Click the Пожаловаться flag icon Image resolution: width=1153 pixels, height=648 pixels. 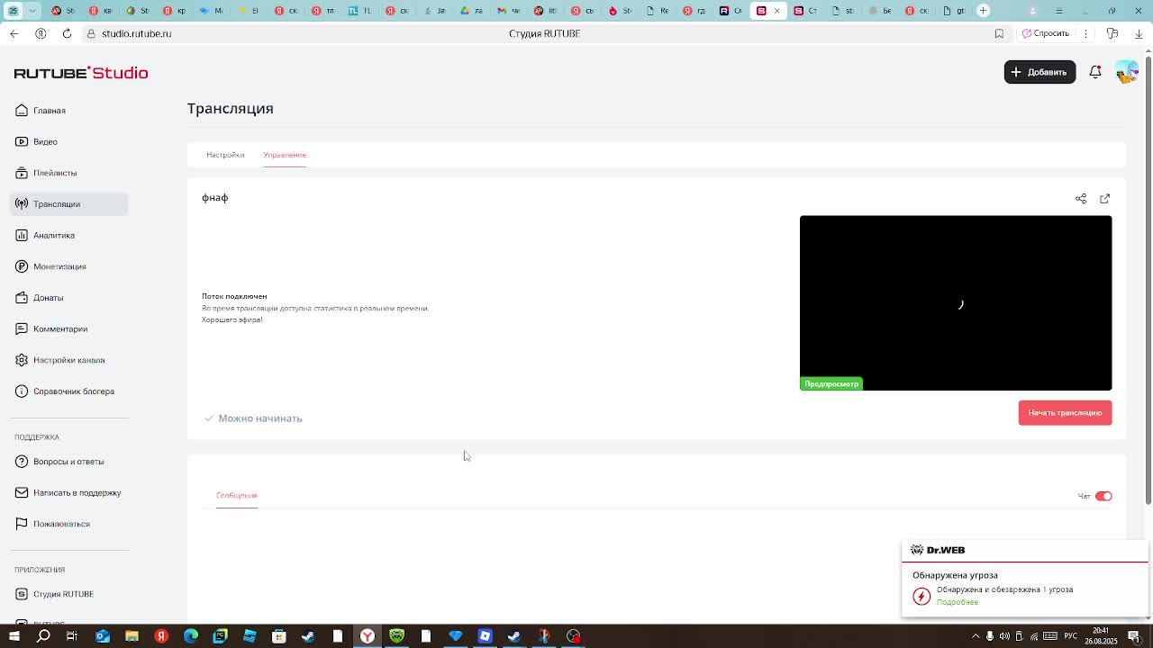pyautogui.click(x=22, y=524)
